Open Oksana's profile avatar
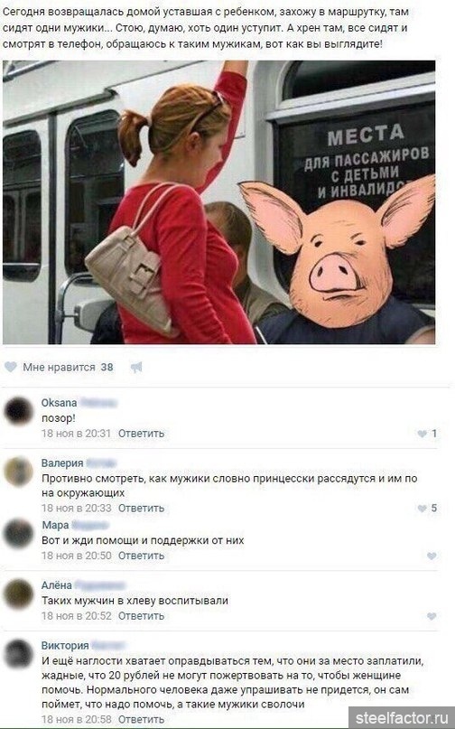Viewport: 455px width, 729px height. (19, 411)
